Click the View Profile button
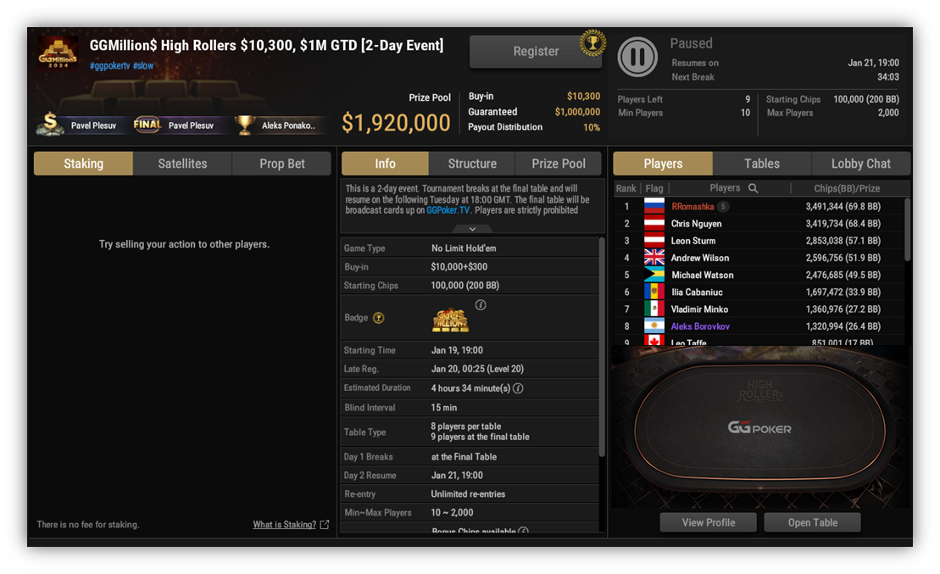 [x=708, y=522]
